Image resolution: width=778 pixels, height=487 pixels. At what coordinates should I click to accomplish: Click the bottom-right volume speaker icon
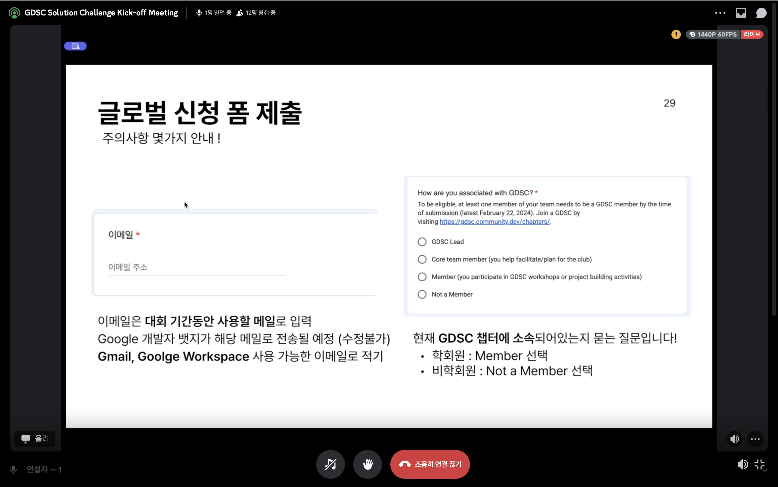(742, 464)
